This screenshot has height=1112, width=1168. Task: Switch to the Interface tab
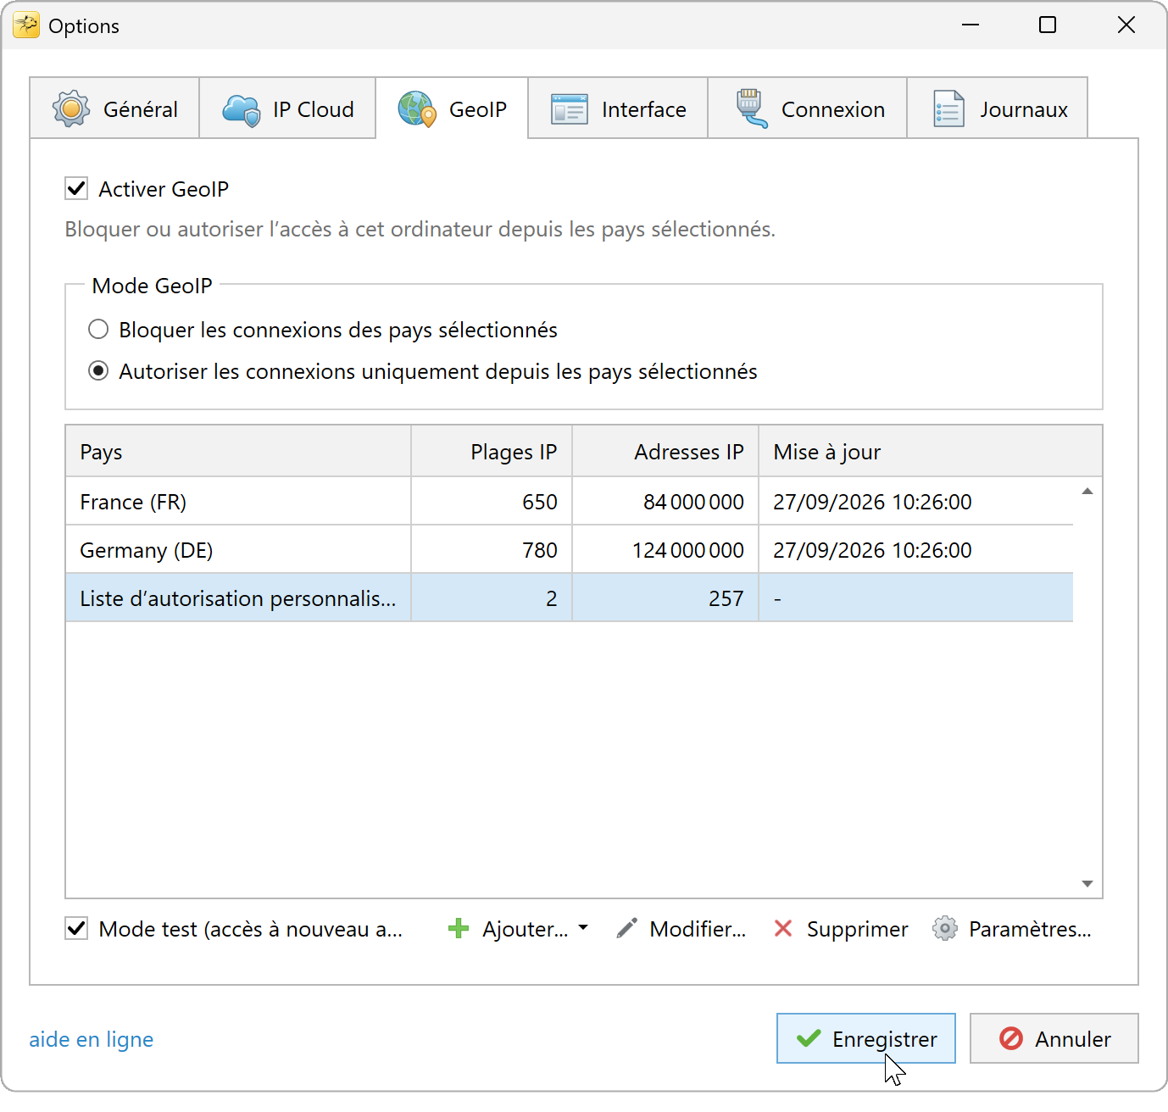pos(618,108)
